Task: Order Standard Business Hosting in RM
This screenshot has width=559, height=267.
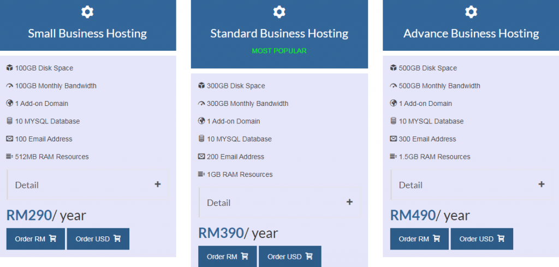Action: pos(228,256)
